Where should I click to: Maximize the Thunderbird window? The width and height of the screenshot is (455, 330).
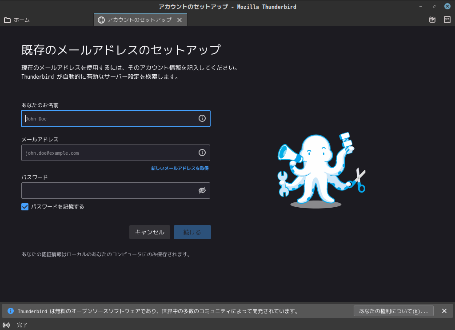[434, 6]
